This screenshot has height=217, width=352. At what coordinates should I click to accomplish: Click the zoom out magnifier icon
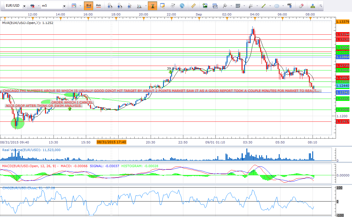point(120,6)
